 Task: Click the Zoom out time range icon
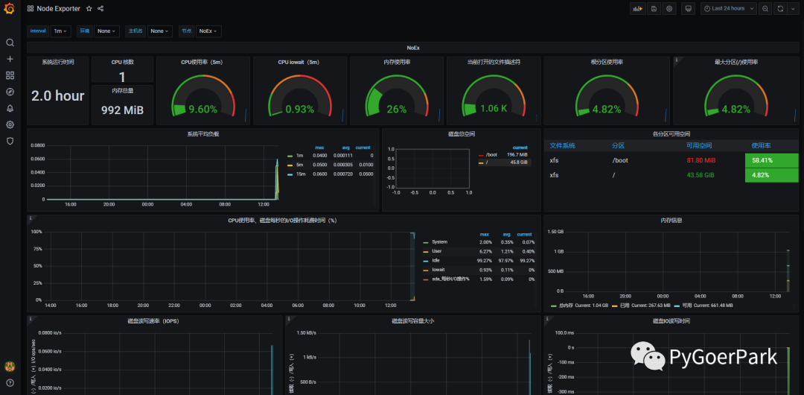(x=765, y=9)
